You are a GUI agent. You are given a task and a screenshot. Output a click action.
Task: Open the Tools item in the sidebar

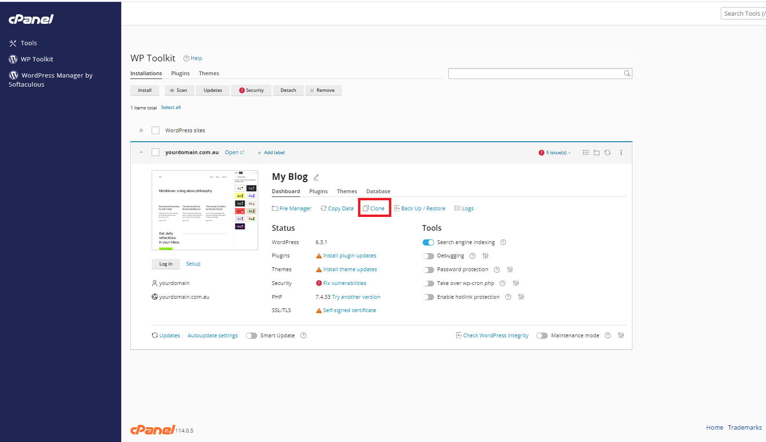(23, 43)
